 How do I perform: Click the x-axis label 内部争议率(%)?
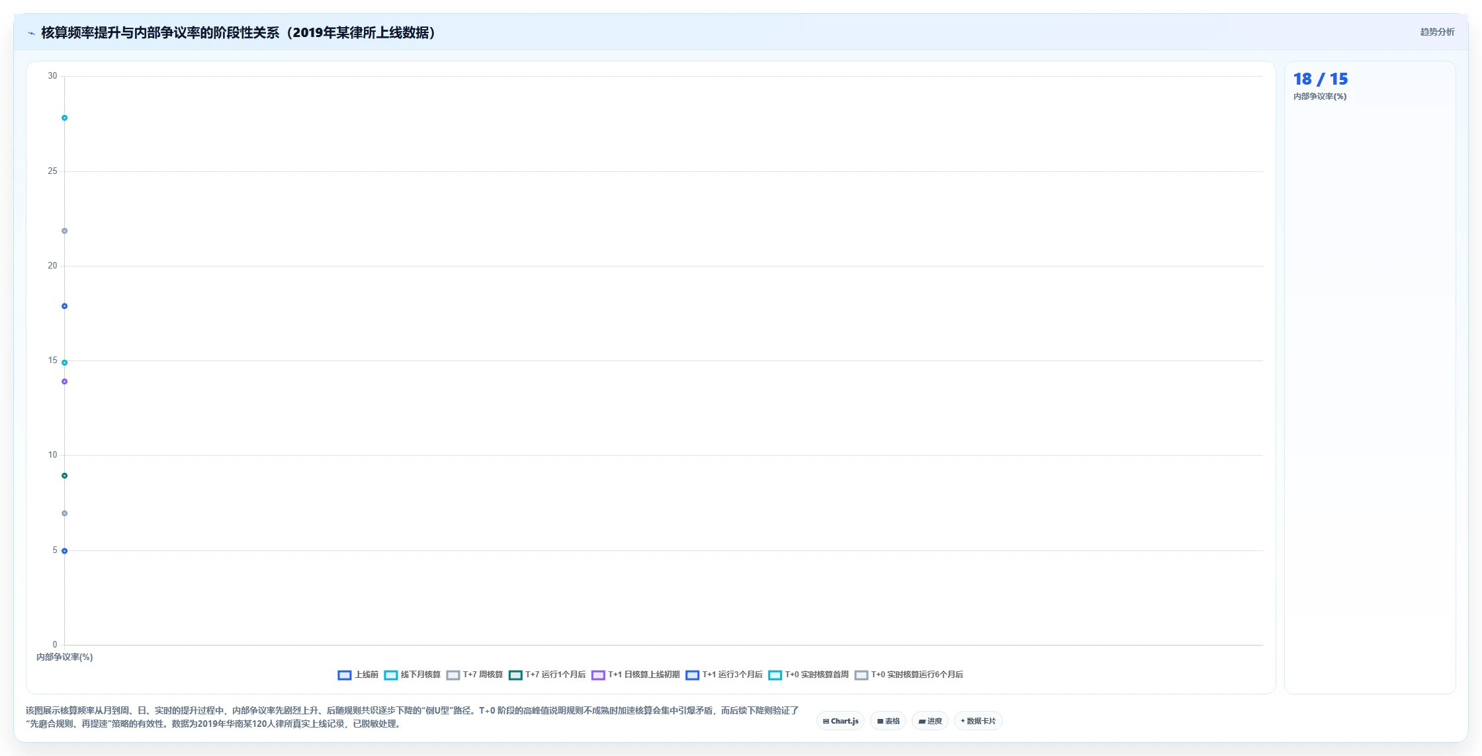(64, 657)
